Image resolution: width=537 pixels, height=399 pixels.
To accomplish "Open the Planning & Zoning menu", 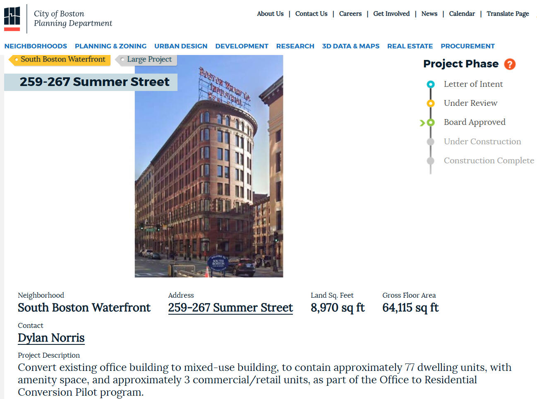I will (x=110, y=46).
